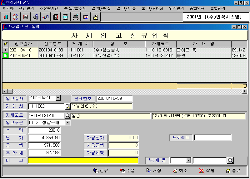This screenshot has height=179, width=250.
Task: Click the house icon in the toolbar
Action: (x=95, y=17)
